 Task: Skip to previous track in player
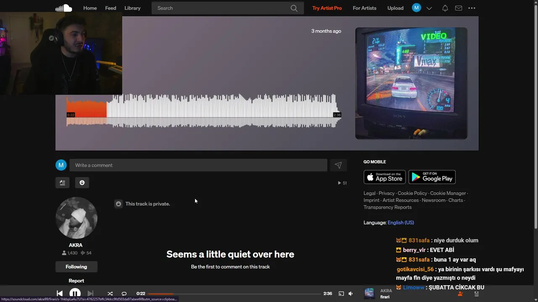(x=60, y=294)
